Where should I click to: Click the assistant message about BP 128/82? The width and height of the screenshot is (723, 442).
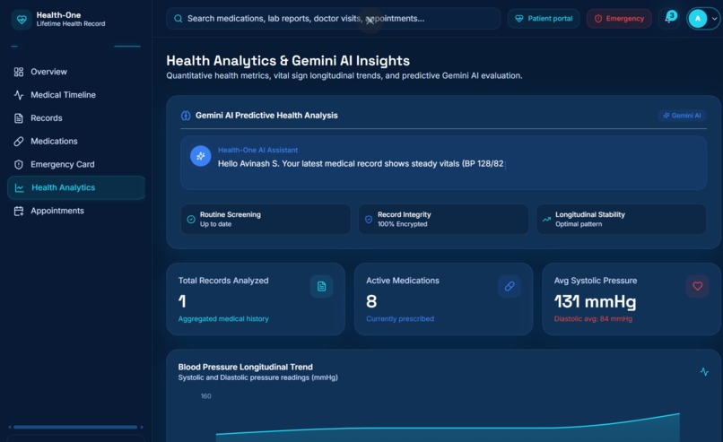361,164
